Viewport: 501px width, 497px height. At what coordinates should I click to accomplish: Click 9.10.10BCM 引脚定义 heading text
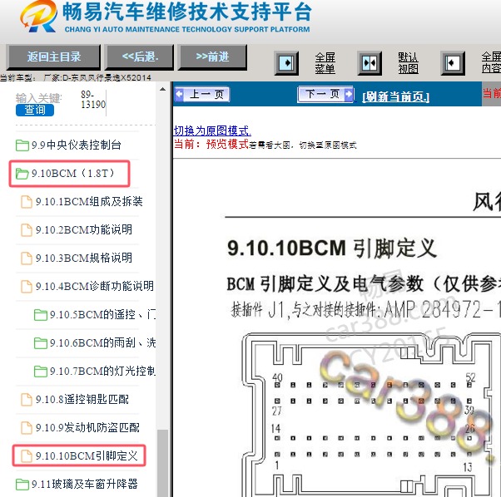point(332,248)
